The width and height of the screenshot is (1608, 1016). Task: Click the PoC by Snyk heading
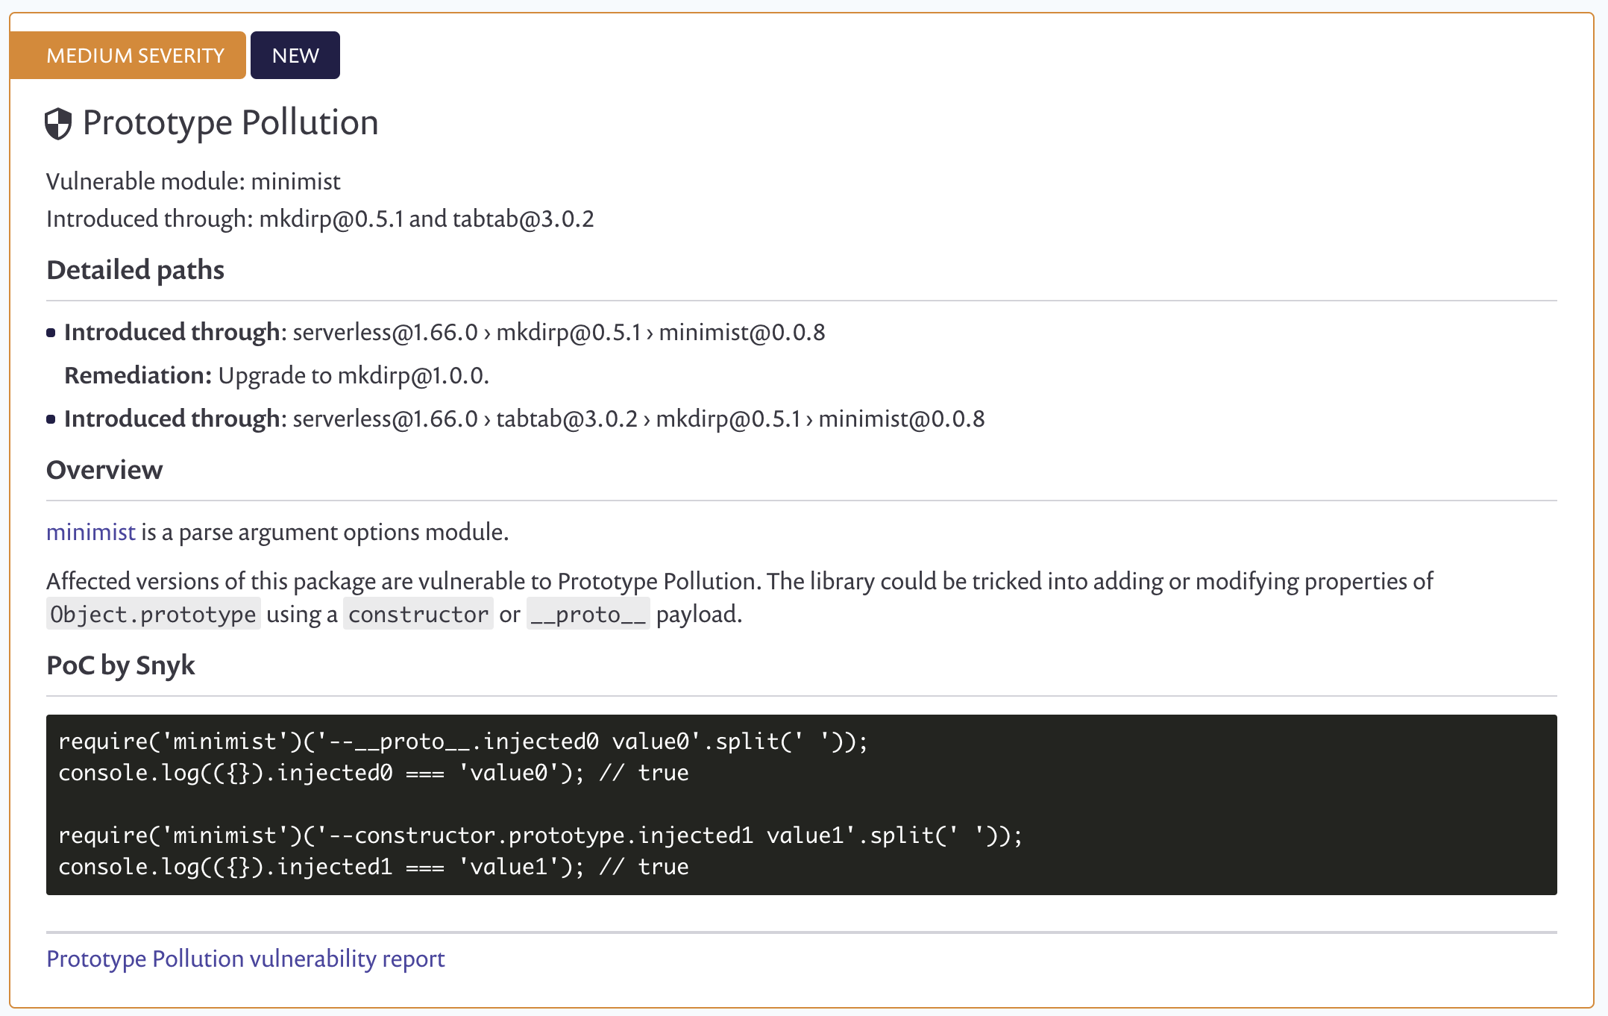point(120,665)
